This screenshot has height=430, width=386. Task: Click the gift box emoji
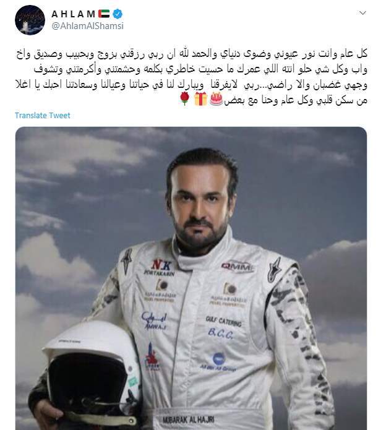click(200, 99)
